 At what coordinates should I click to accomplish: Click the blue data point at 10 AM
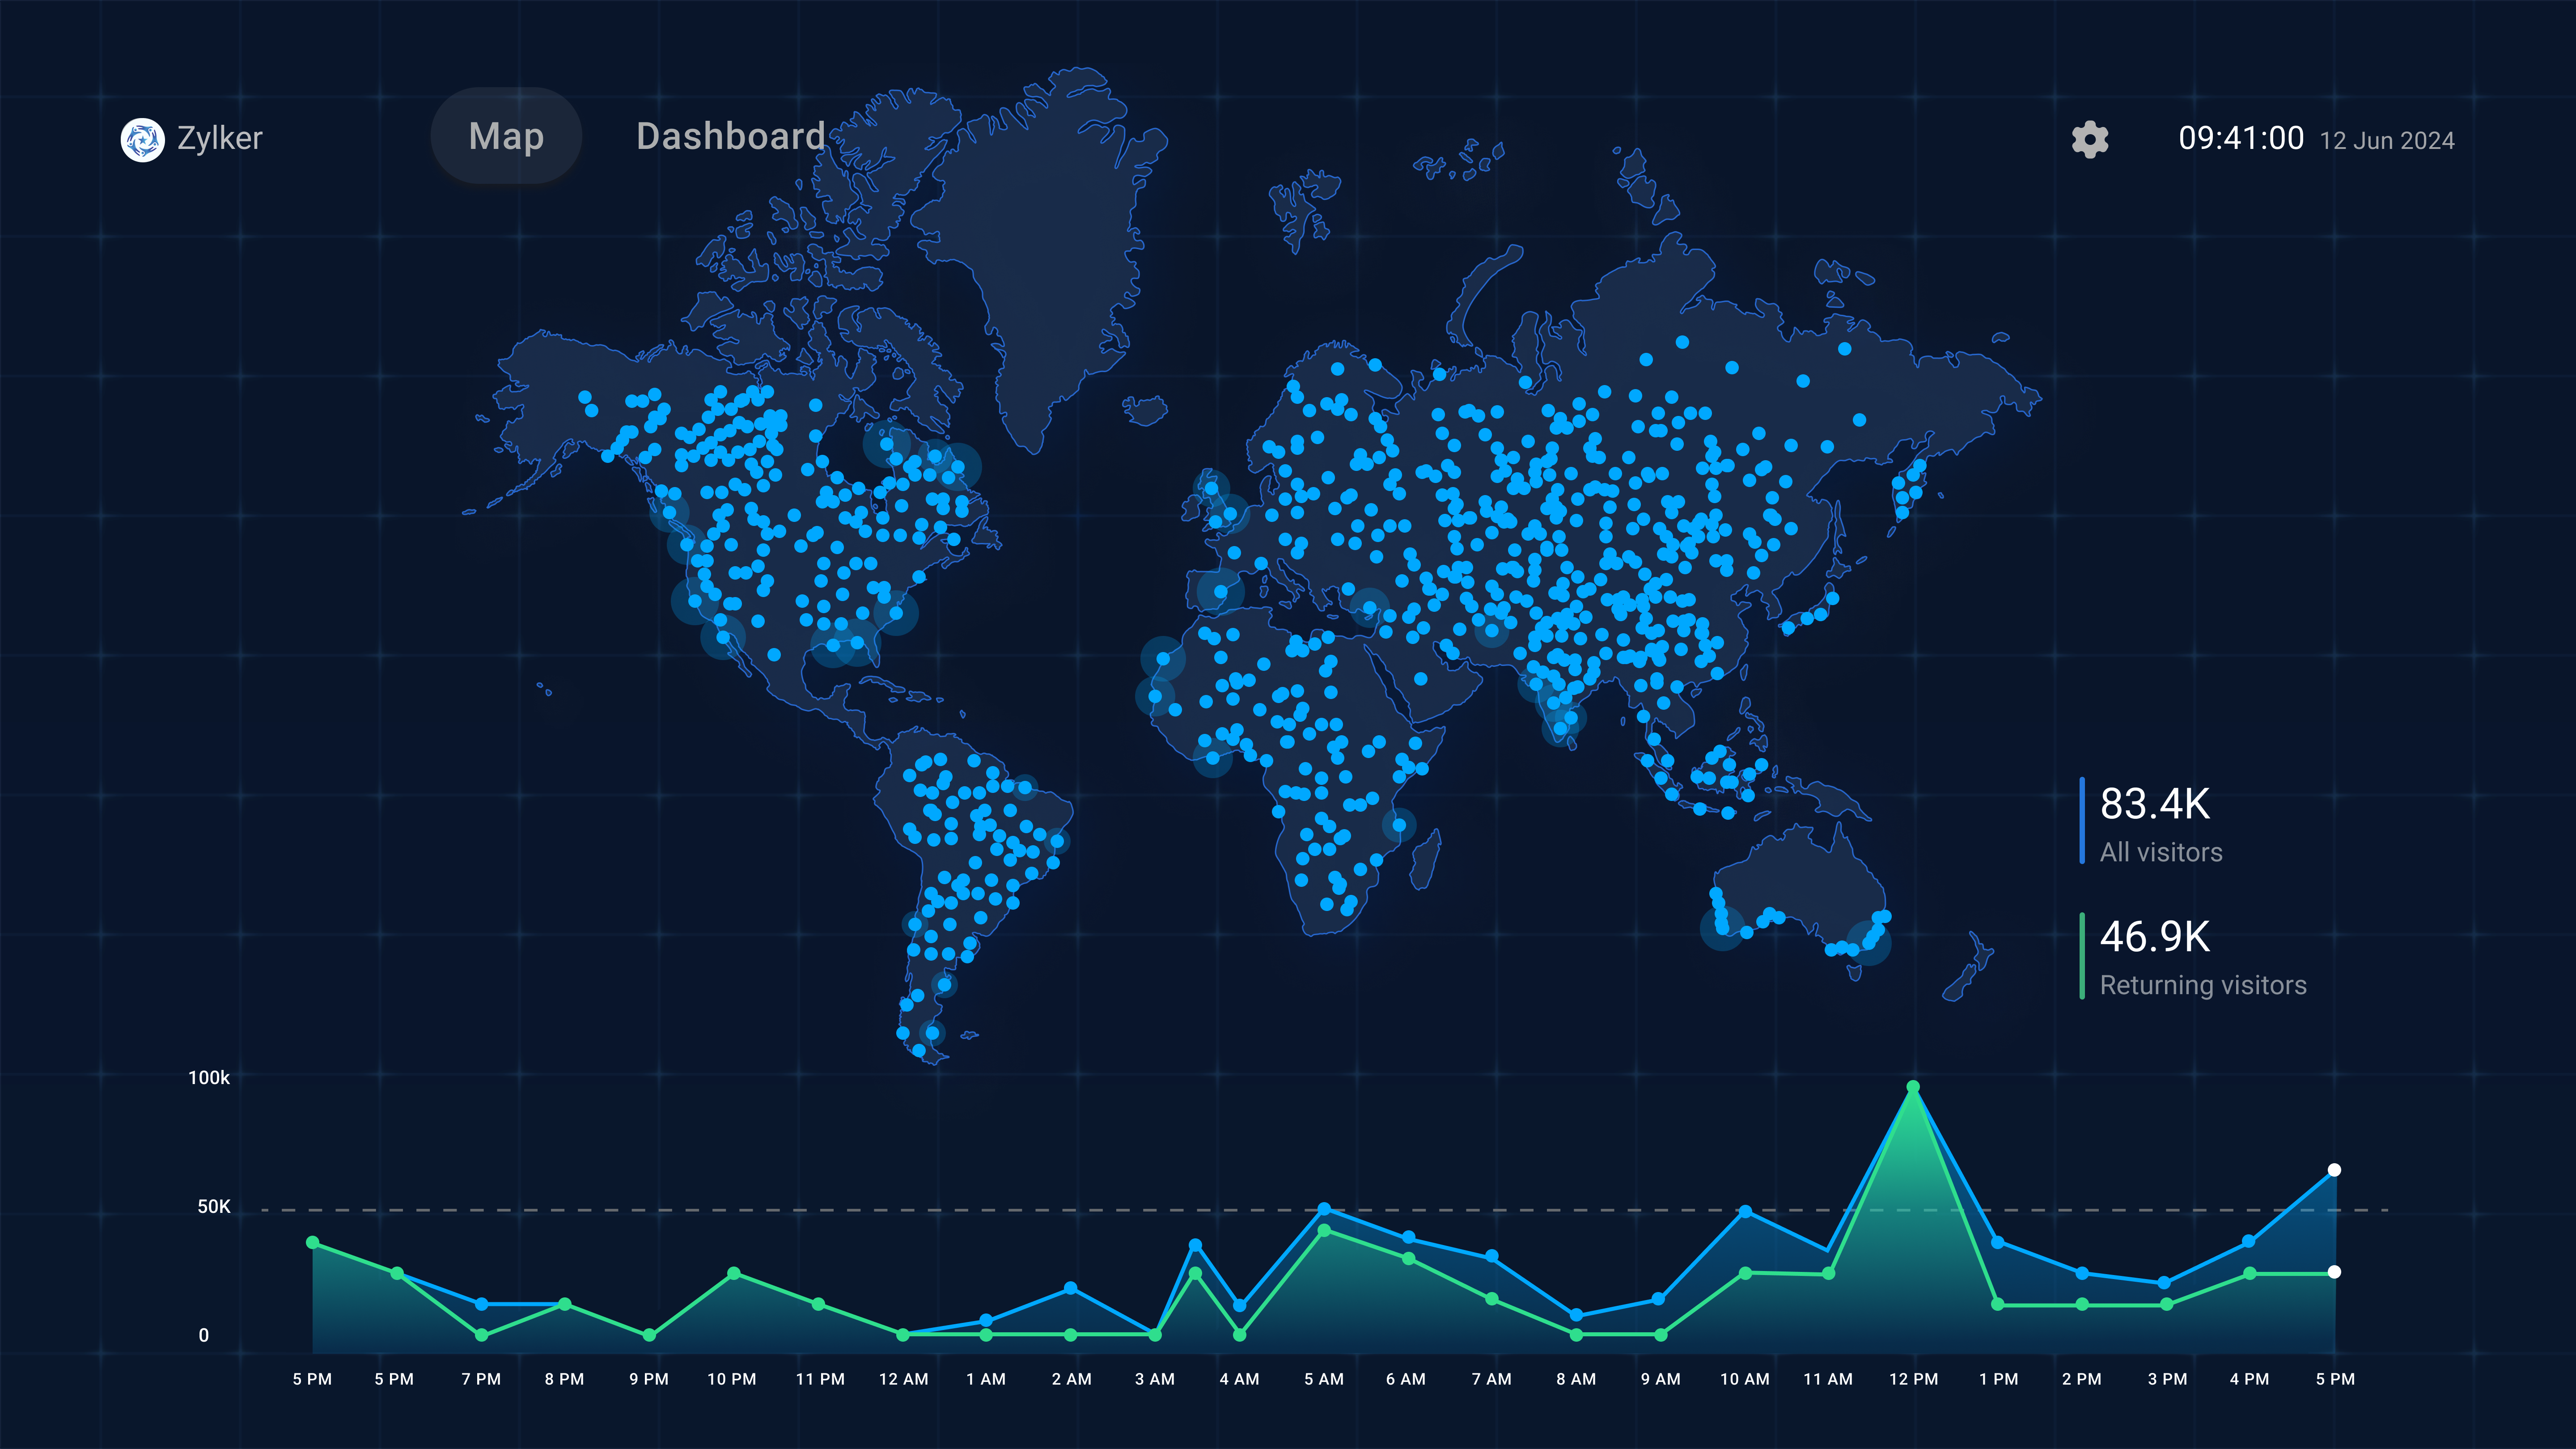click(1745, 1211)
